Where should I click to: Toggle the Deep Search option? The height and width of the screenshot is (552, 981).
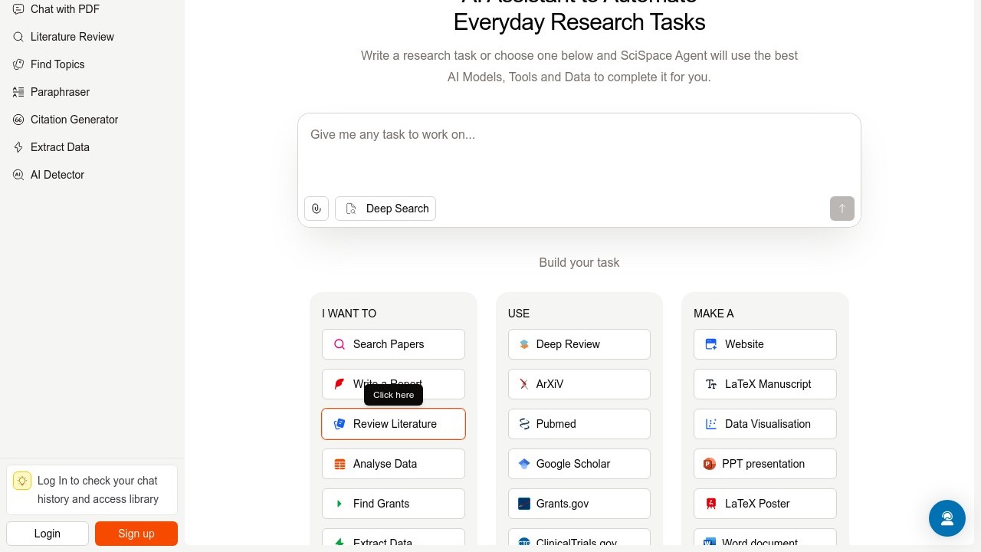[x=386, y=209]
